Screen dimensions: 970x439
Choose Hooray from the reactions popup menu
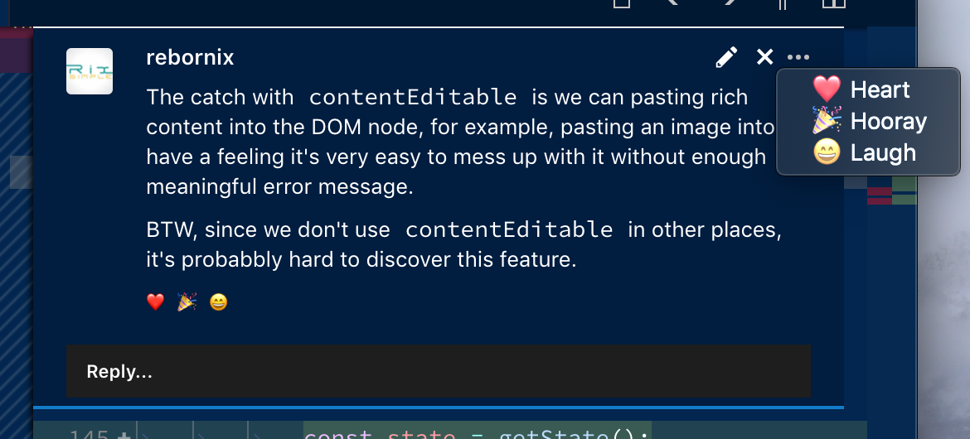click(869, 121)
